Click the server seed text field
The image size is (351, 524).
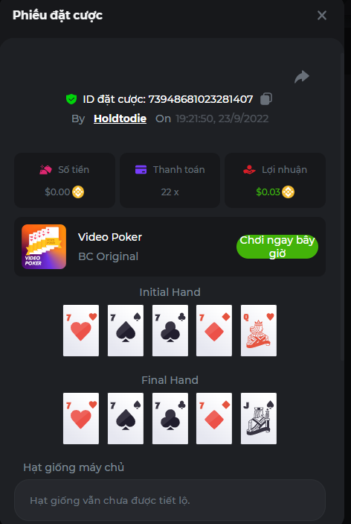pyautogui.click(x=170, y=500)
